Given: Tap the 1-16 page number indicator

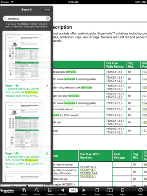Looking at the screenshot, I should click(x=73, y=190).
